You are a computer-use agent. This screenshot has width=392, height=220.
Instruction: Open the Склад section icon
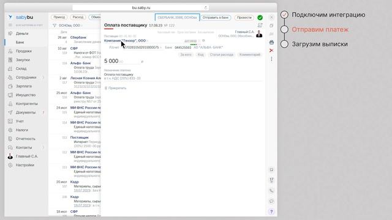[10, 68]
